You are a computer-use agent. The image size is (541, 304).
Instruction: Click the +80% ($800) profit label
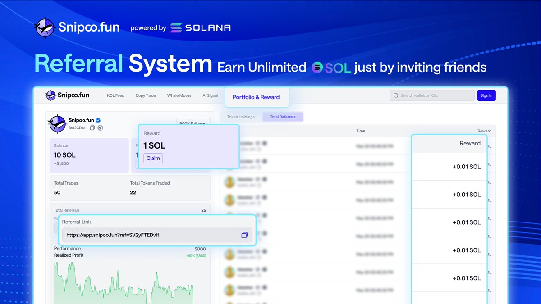tap(196, 256)
